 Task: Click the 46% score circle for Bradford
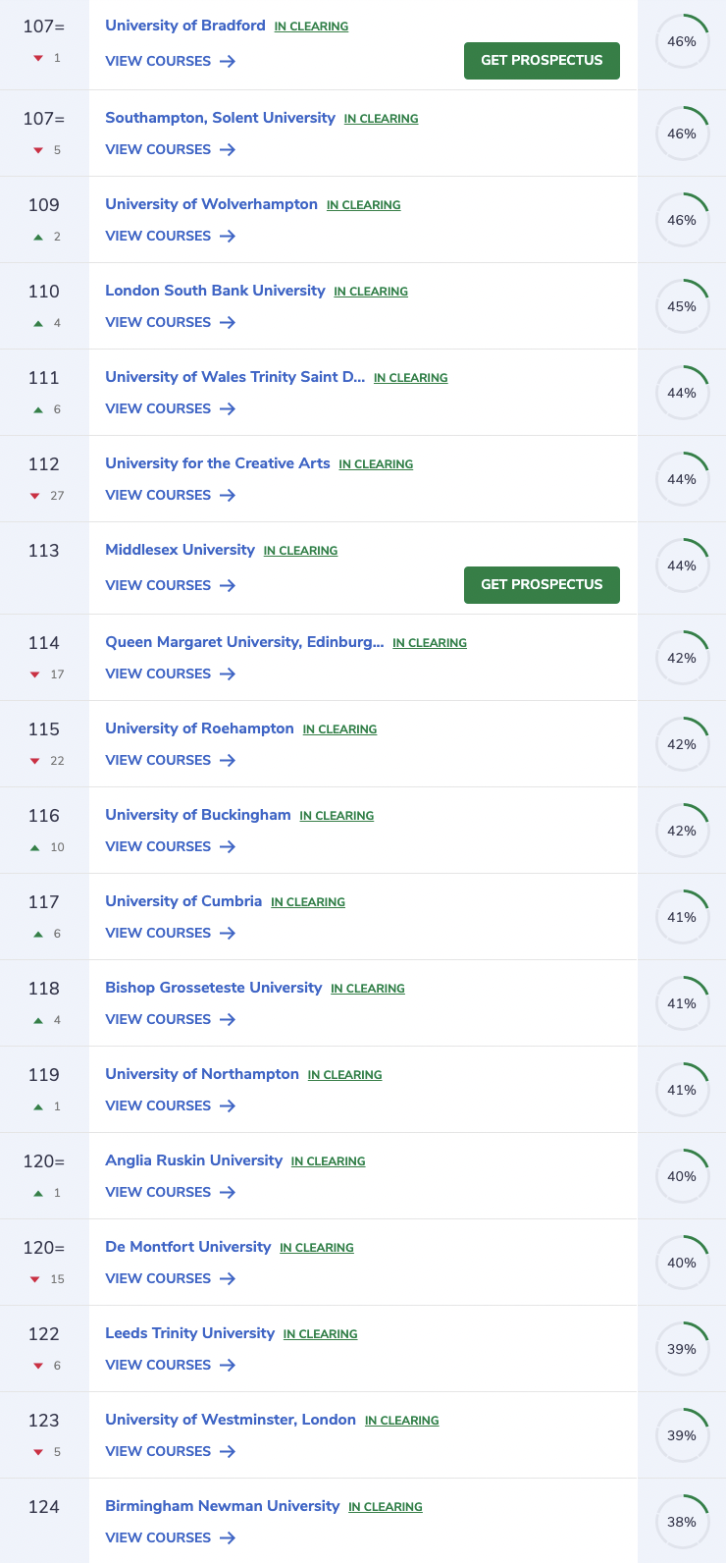(x=682, y=41)
